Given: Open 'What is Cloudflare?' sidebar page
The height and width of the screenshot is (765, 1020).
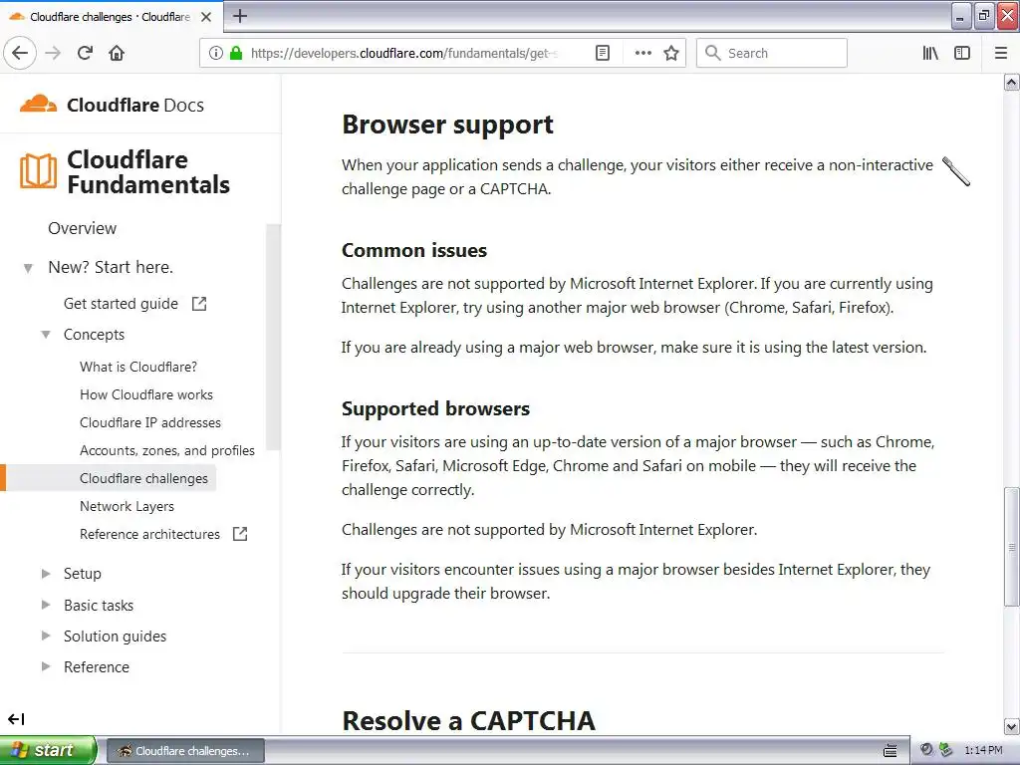Looking at the screenshot, I should [137, 367].
